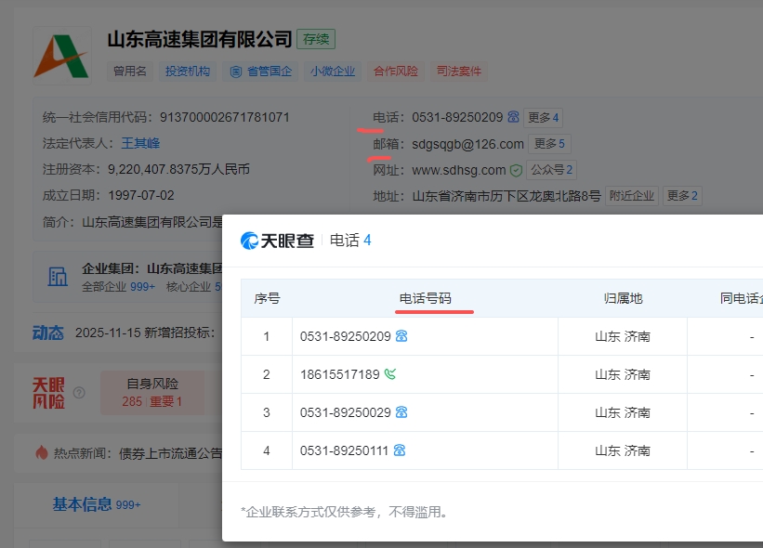The width and height of the screenshot is (763, 548).
Task: Click the 小微企业 tag
Action: click(x=333, y=72)
